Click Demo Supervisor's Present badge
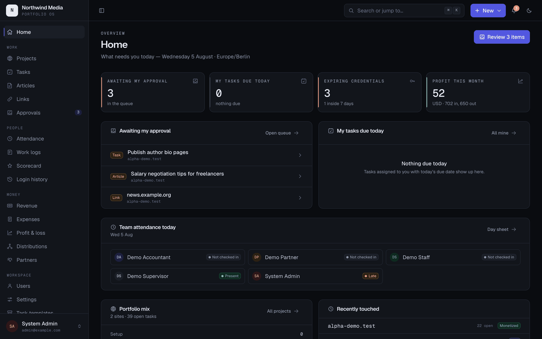 pos(230,276)
